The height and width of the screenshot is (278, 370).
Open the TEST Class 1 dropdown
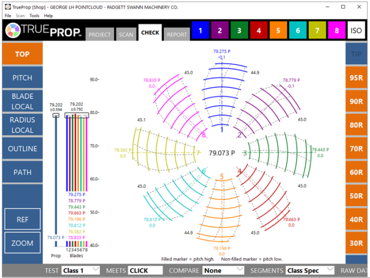(80, 270)
